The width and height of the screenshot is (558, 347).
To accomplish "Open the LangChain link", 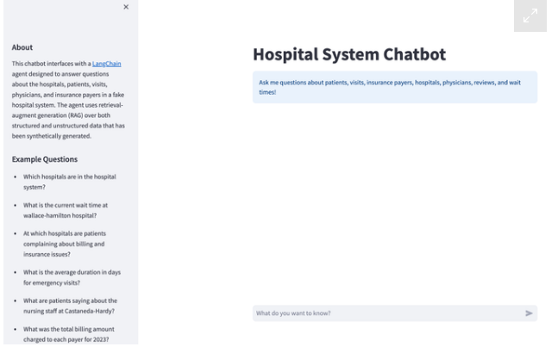I will coord(106,64).
